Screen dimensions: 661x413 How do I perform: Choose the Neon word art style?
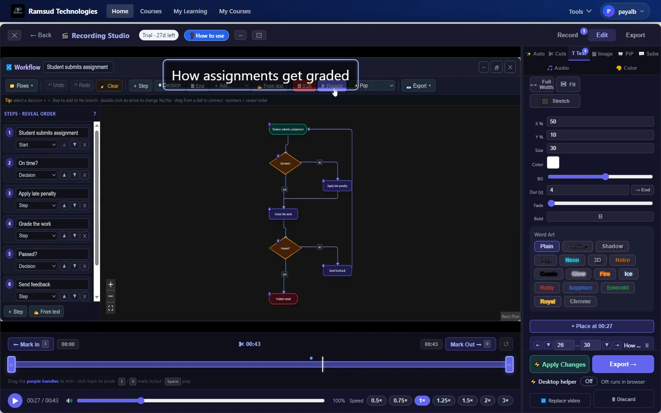coord(572,260)
